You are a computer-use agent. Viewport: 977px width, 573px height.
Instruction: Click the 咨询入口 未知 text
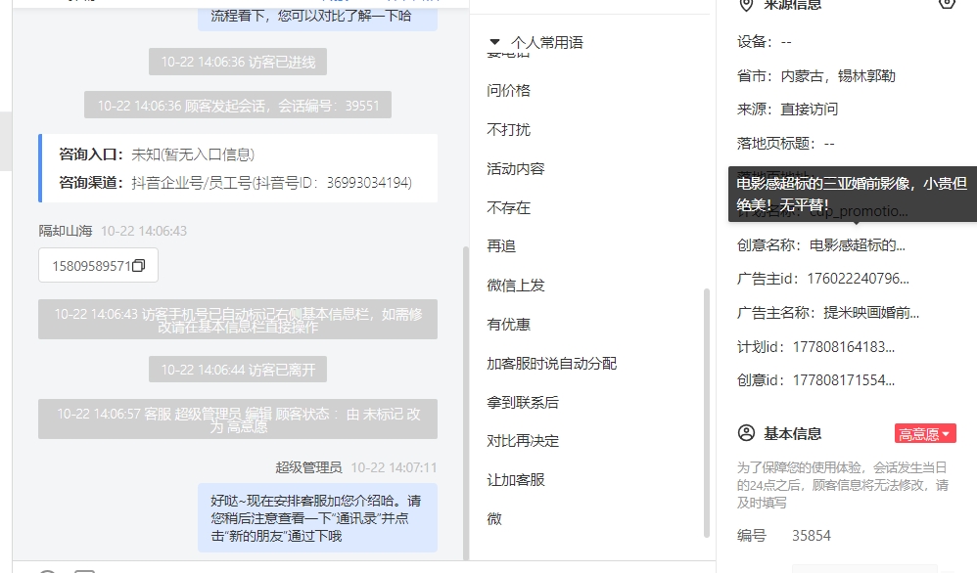point(193,154)
